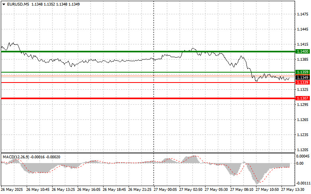Click the 1.1265 price axis value

[x=303, y=120]
